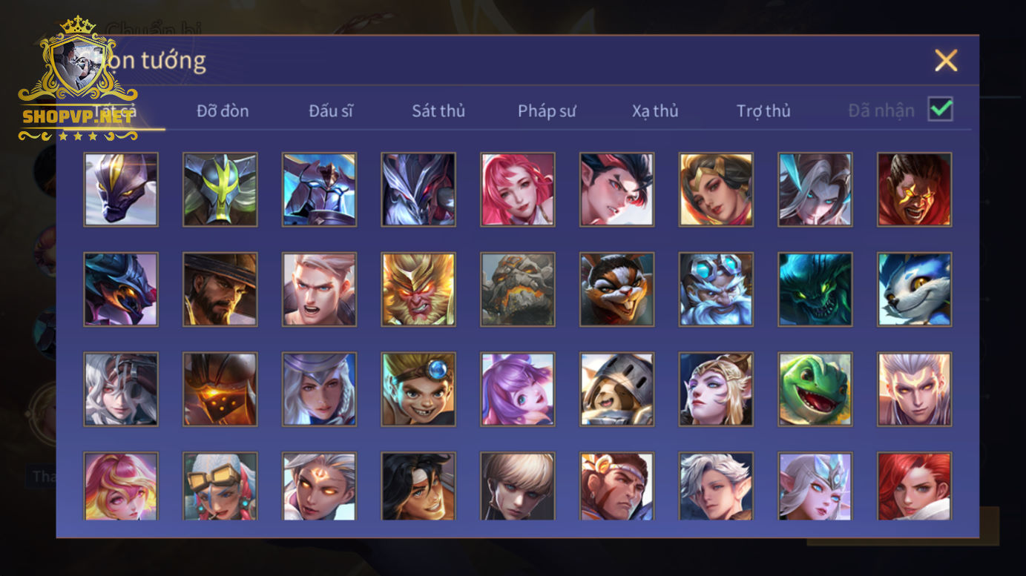
Task: Select the dark green monster hero
Action: (815, 290)
